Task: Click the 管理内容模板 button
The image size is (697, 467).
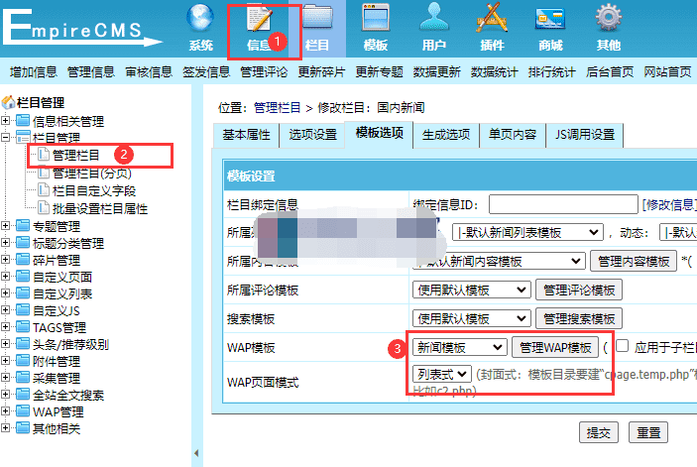Action: pos(634,262)
